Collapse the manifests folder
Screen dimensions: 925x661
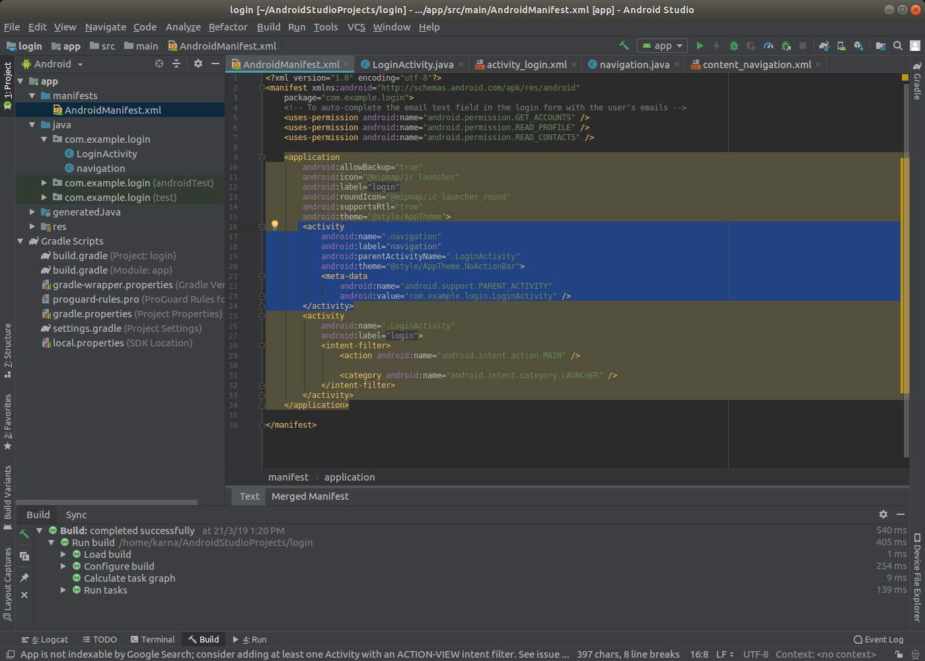coord(32,96)
